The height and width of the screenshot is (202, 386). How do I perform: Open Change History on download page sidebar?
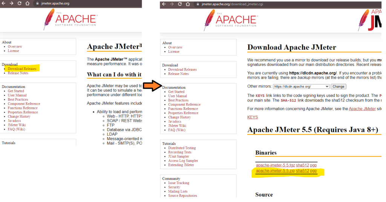tap(179, 117)
